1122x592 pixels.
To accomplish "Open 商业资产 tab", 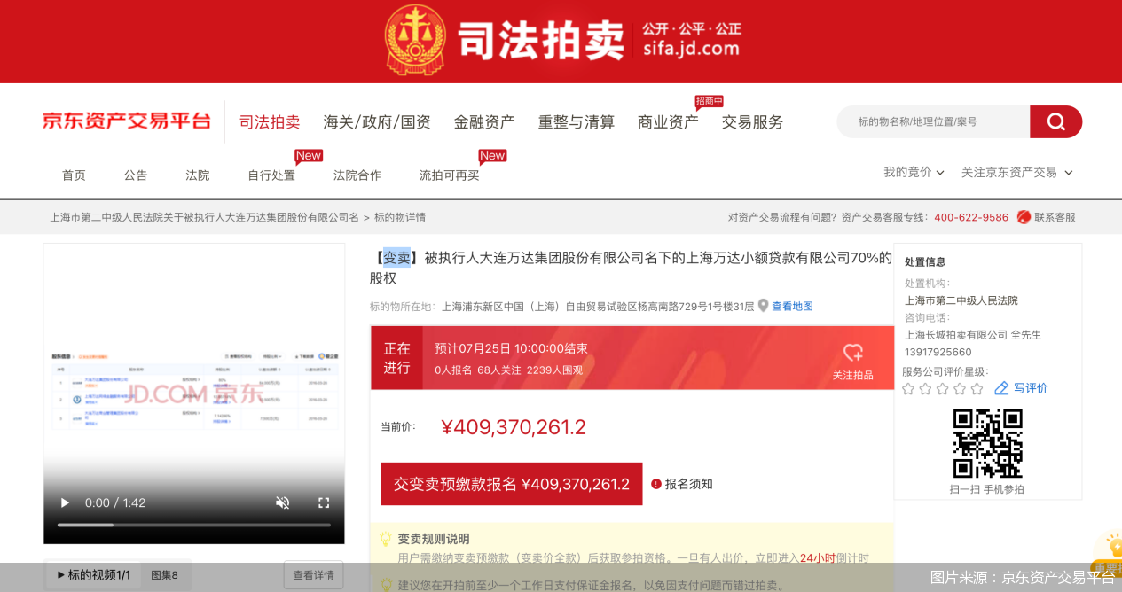I will pos(668,122).
